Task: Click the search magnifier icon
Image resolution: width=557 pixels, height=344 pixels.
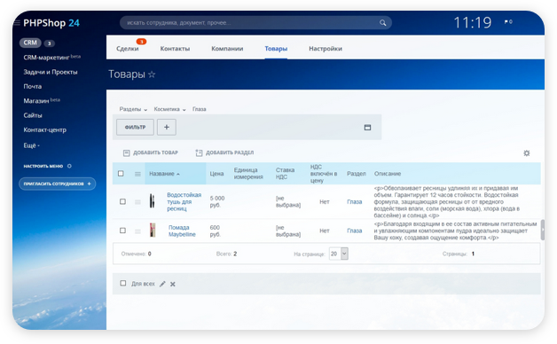Action: click(382, 23)
